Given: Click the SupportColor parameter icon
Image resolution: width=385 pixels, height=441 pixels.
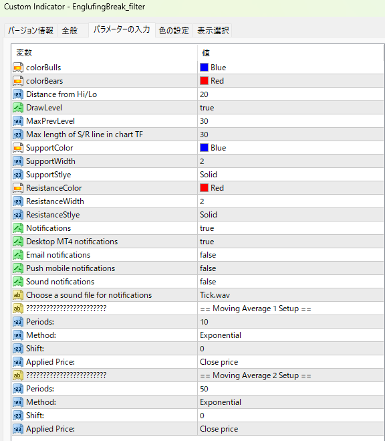Looking at the screenshot, I should pyautogui.click(x=17, y=148).
